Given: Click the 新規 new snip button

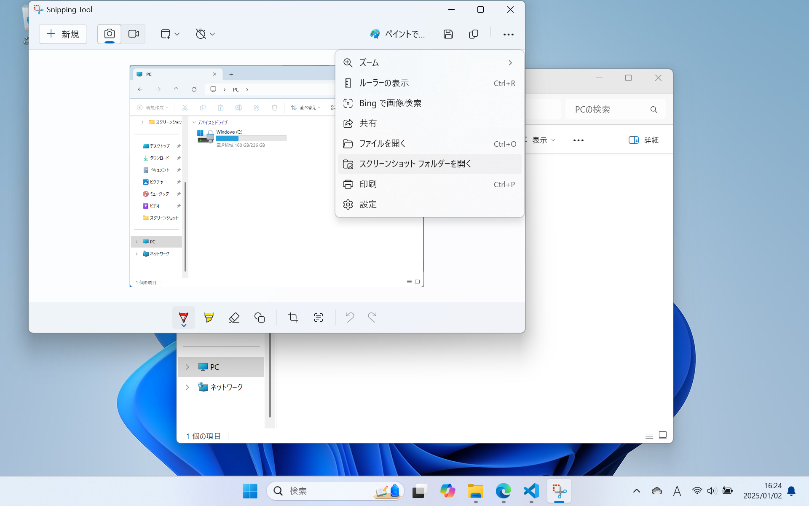Looking at the screenshot, I should [x=63, y=34].
